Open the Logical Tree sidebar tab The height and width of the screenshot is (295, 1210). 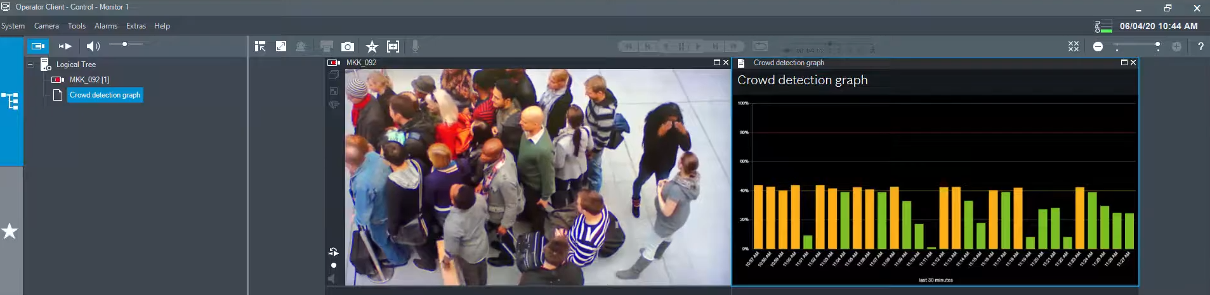click(10, 101)
